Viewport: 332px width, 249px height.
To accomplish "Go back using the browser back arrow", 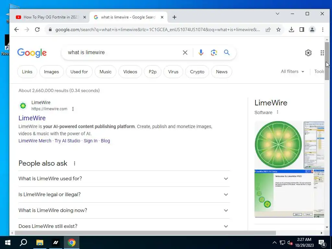I will click(17, 30).
